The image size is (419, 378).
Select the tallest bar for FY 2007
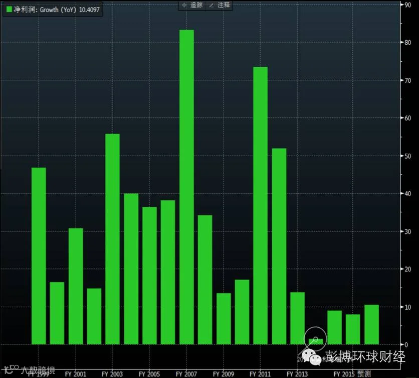point(186,187)
